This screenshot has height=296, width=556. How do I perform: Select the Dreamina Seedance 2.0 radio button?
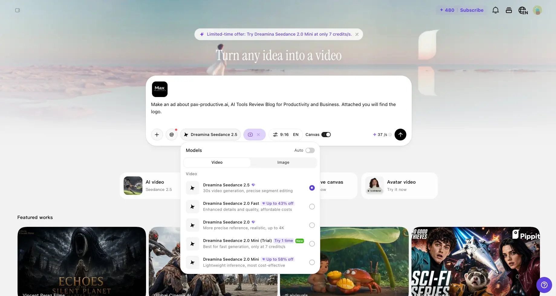point(312,225)
